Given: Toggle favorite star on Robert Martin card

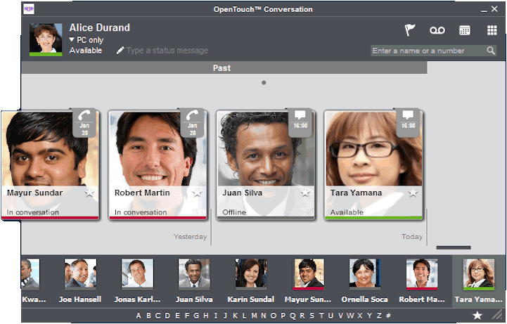Looking at the screenshot, I should click(x=197, y=193).
